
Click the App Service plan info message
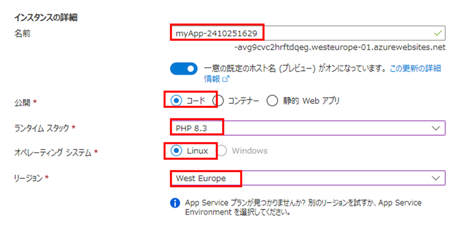pyautogui.click(x=303, y=208)
